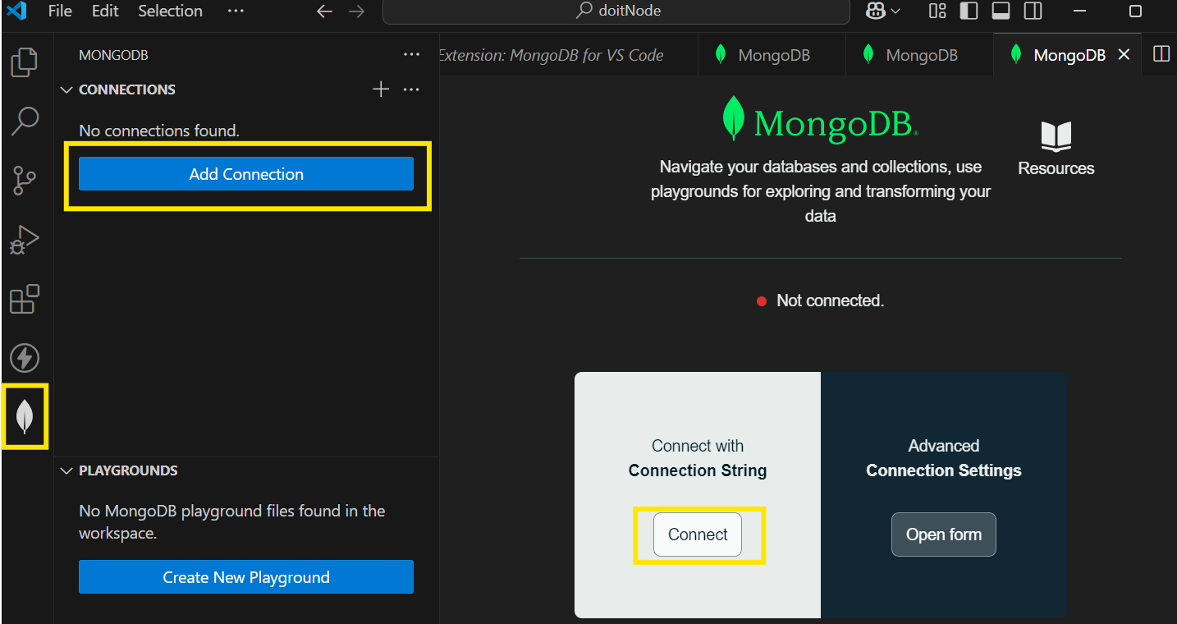Open the Thunder Client lightning icon
The image size is (1177, 624).
(x=25, y=358)
